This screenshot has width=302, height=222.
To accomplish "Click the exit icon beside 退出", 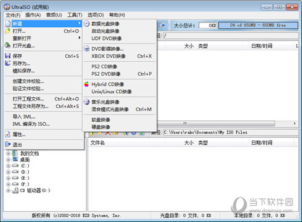I will click(8, 145).
